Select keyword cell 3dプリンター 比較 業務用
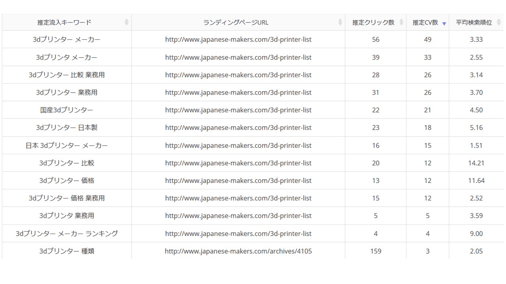The width and height of the screenshot is (506, 284). [67, 75]
